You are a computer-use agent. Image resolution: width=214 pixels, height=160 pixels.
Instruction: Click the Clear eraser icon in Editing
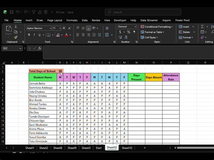(202, 37)
